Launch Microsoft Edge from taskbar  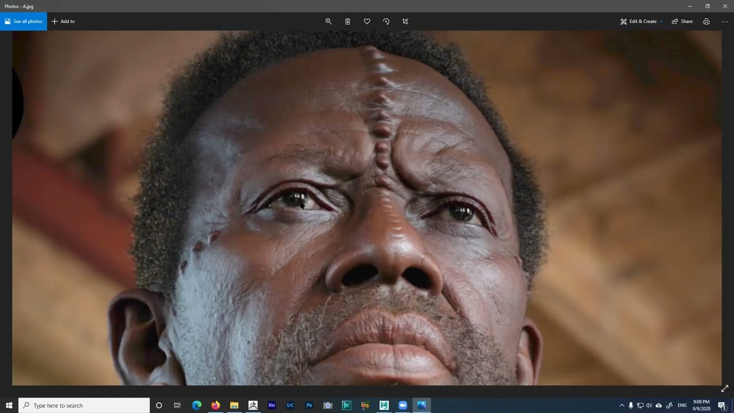pyautogui.click(x=197, y=406)
